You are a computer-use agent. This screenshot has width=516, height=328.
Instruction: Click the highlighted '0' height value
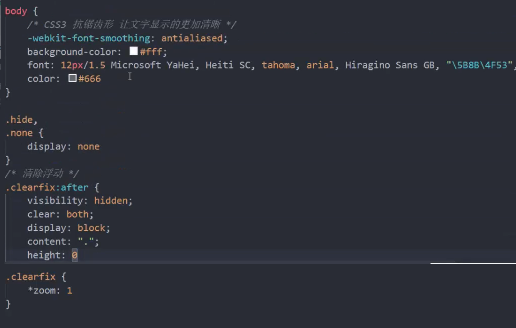click(x=75, y=255)
